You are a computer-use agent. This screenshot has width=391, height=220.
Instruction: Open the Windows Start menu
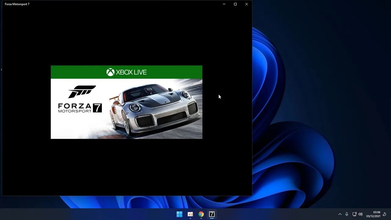click(x=179, y=214)
